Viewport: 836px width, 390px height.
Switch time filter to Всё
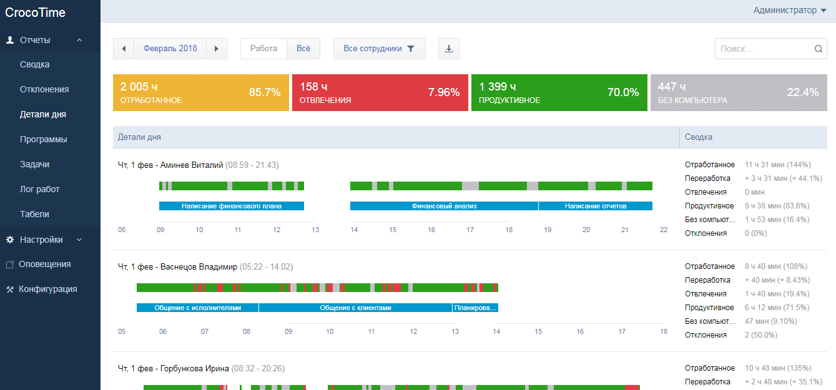303,49
